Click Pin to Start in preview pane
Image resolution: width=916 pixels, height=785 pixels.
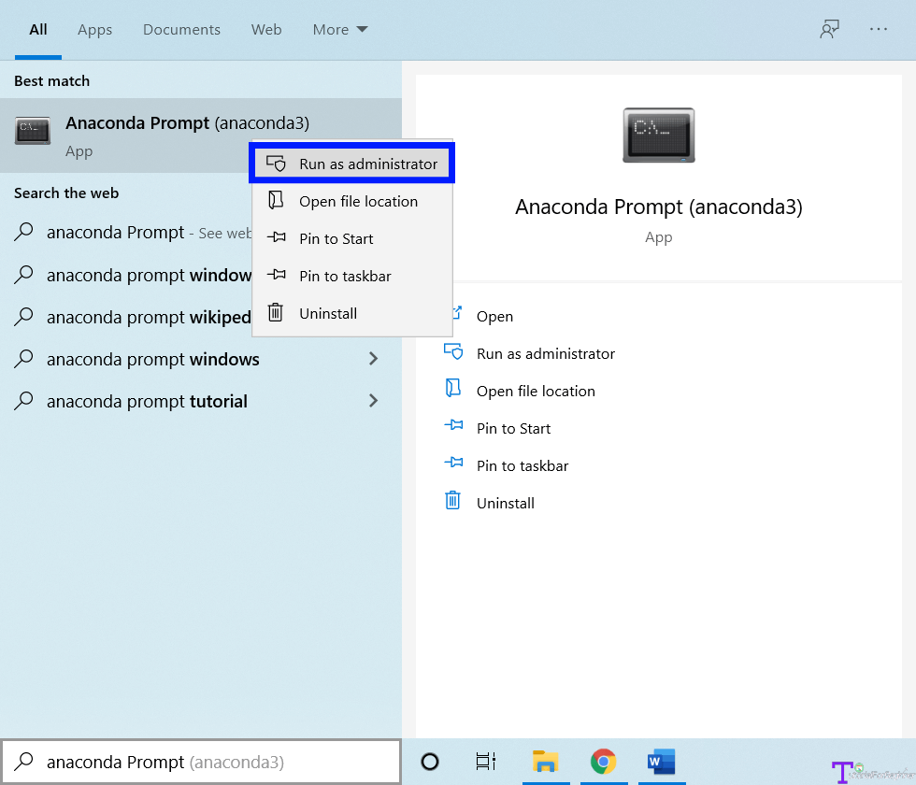click(x=513, y=428)
